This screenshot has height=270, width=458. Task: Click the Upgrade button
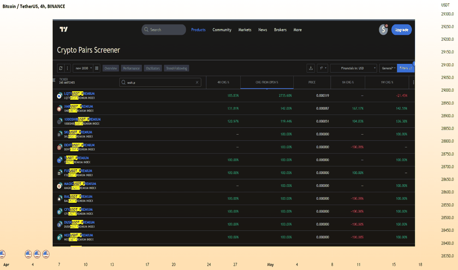pos(401,29)
